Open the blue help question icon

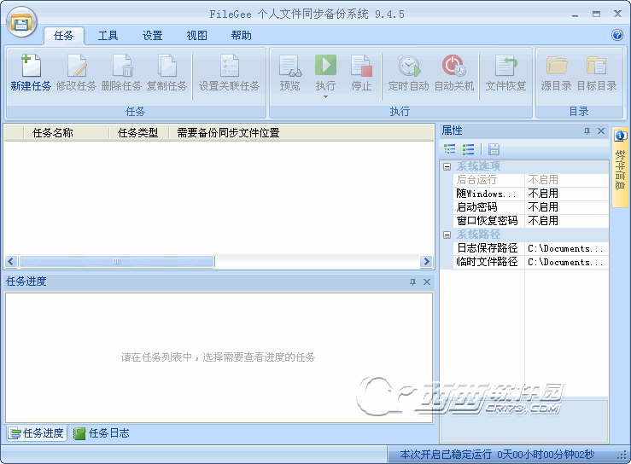click(617, 35)
